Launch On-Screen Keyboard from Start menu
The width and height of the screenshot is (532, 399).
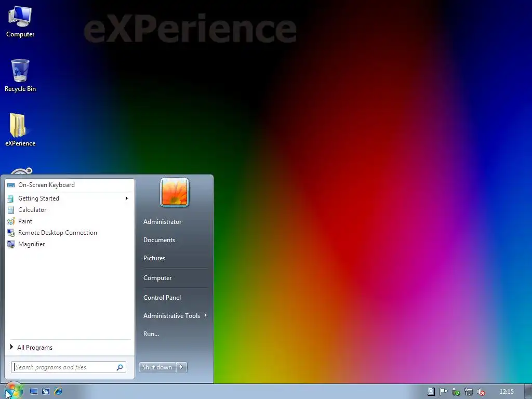(x=70, y=185)
